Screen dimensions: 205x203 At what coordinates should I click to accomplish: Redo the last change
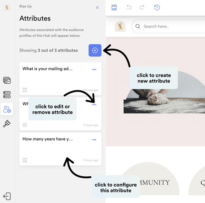[x=142, y=7]
